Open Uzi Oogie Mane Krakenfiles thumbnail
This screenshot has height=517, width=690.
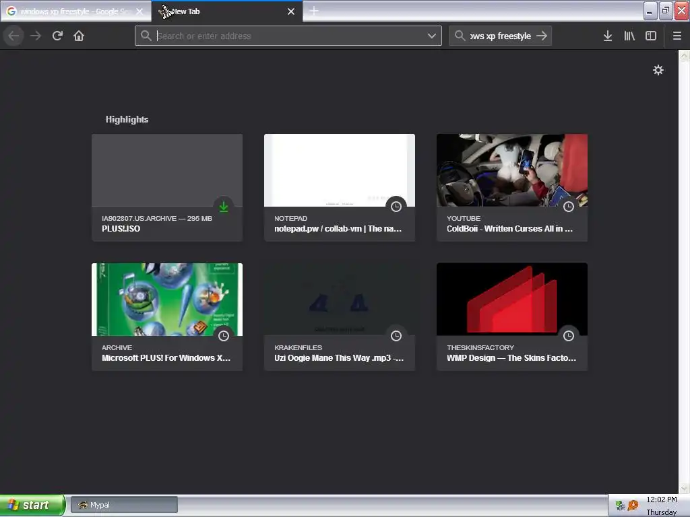pyautogui.click(x=340, y=300)
